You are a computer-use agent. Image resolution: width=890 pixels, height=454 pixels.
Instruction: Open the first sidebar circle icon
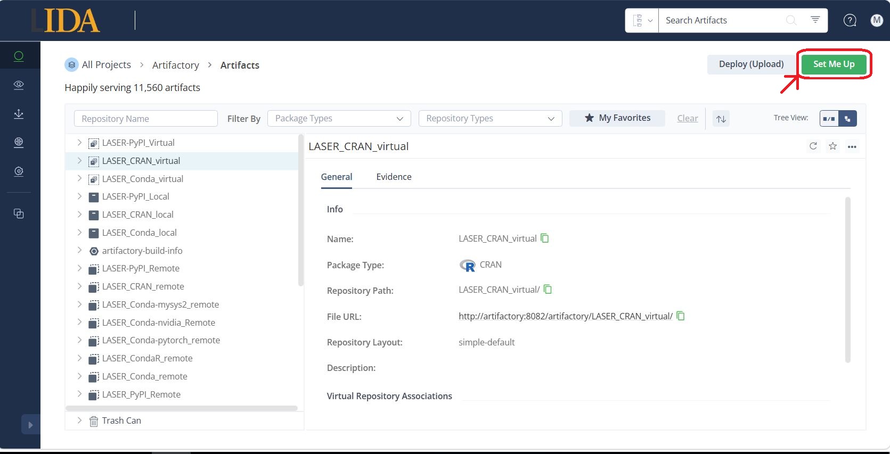tap(19, 56)
